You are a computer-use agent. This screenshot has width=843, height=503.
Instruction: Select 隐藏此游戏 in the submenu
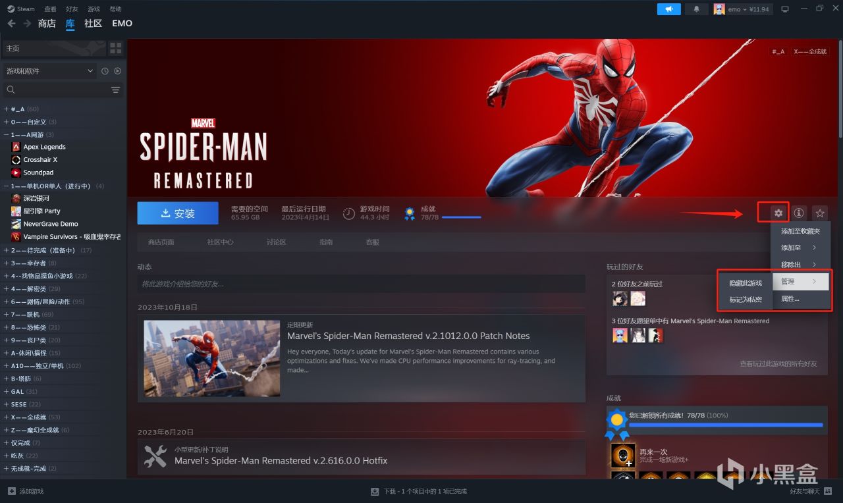746,283
